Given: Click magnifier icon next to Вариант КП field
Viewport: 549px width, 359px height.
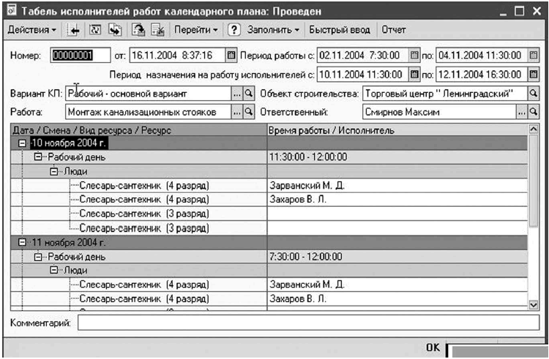Looking at the screenshot, I should [x=248, y=94].
